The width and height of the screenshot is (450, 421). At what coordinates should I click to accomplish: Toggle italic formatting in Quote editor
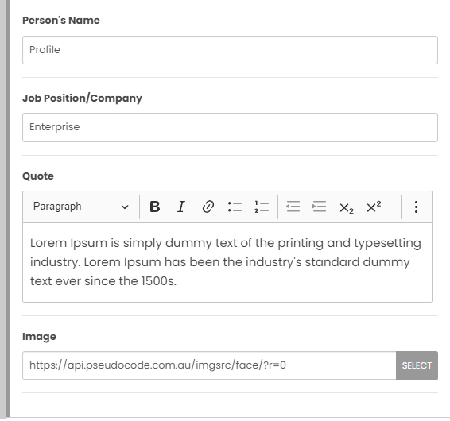(x=180, y=207)
